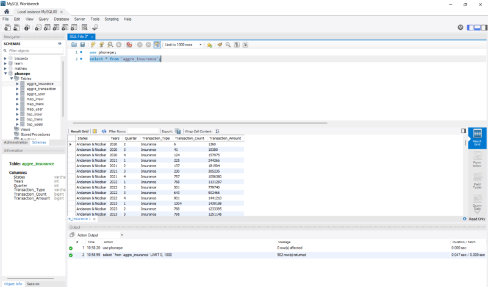
Task: Click the open SQL script file icon
Action: pos(16,27)
